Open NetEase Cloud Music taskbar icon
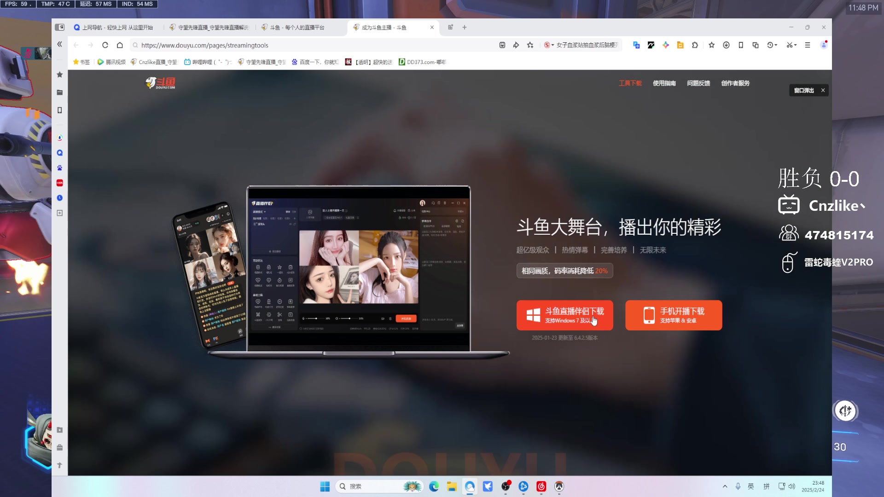The height and width of the screenshot is (497, 884). point(541,486)
